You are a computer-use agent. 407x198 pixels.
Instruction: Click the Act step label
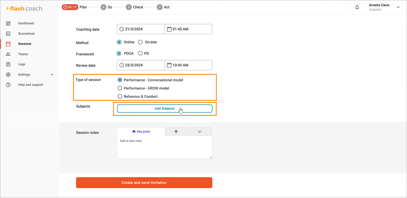(167, 7)
